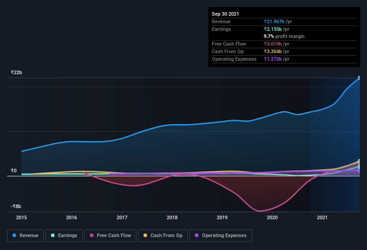Screen dimensions: 367x250
Task: Click the ₹3.019b Free Cash Flow value
Action: (273, 44)
